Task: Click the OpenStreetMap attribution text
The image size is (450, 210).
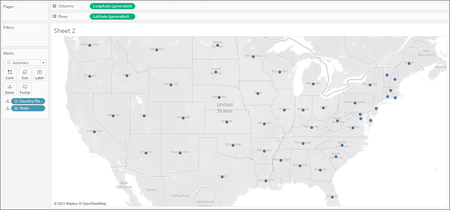Action: (x=93, y=204)
